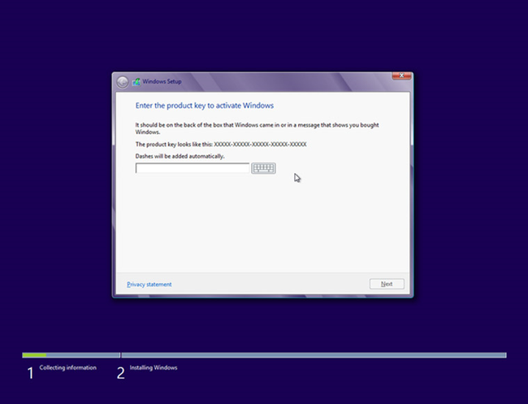The image size is (528, 404).
Task: Click the Next button
Action: [x=387, y=284]
